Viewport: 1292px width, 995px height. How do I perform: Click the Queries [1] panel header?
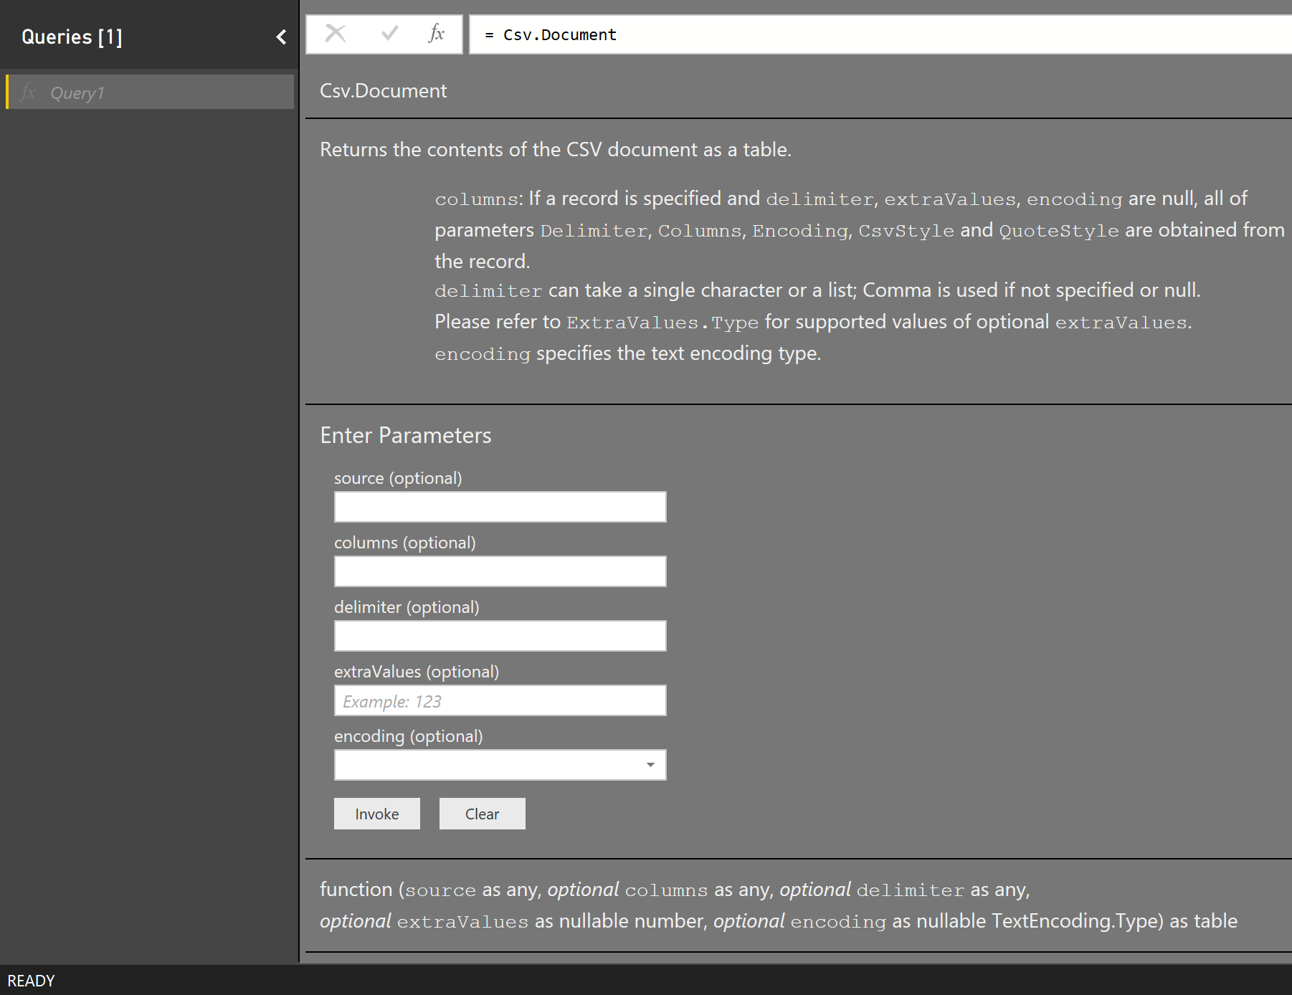click(x=72, y=37)
